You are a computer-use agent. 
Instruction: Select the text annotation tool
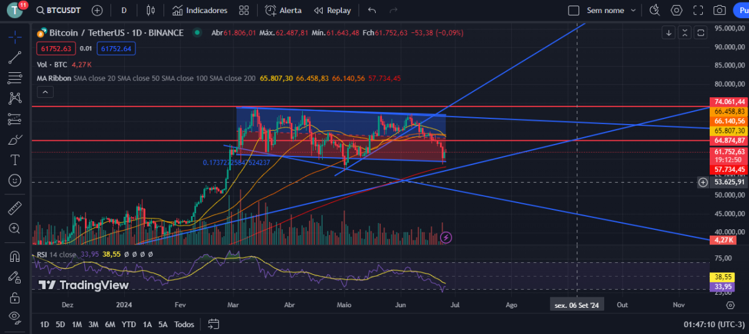coord(15,160)
